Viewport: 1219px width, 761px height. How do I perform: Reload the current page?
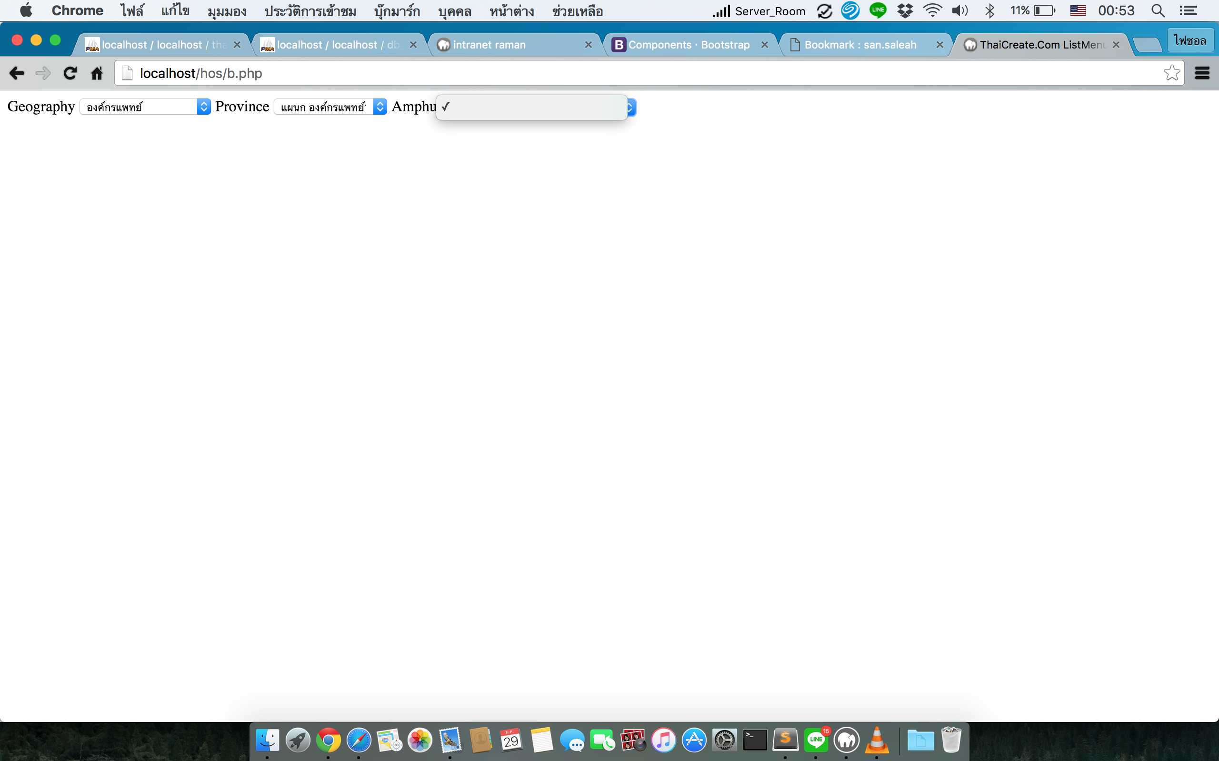(70, 73)
